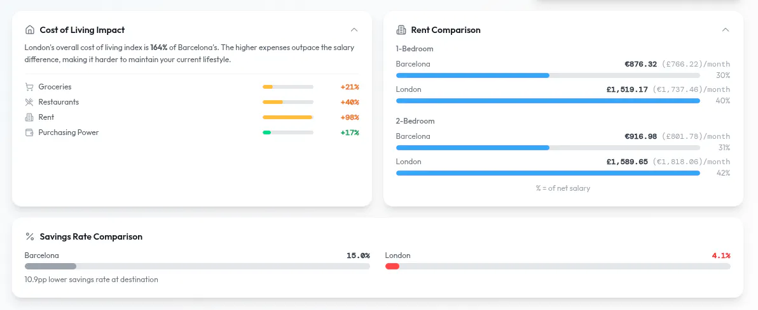Click the Savings Rate Comparison heading
This screenshot has width=758, height=310.
click(x=91, y=236)
